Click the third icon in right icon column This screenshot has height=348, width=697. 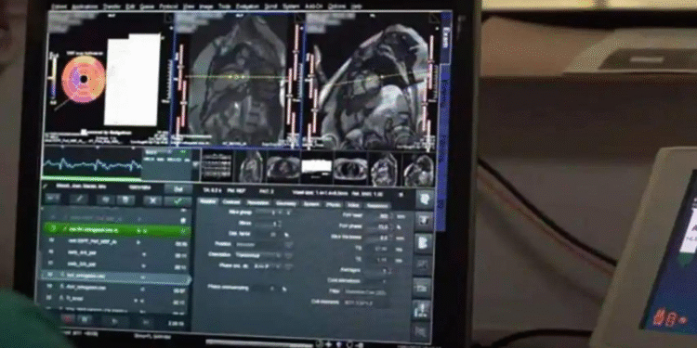(x=423, y=242)
